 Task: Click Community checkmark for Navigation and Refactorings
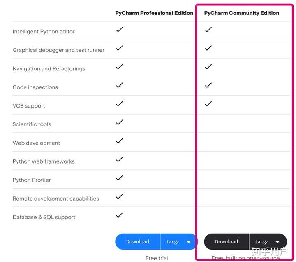pyautogui.click(x=208, y=67)
